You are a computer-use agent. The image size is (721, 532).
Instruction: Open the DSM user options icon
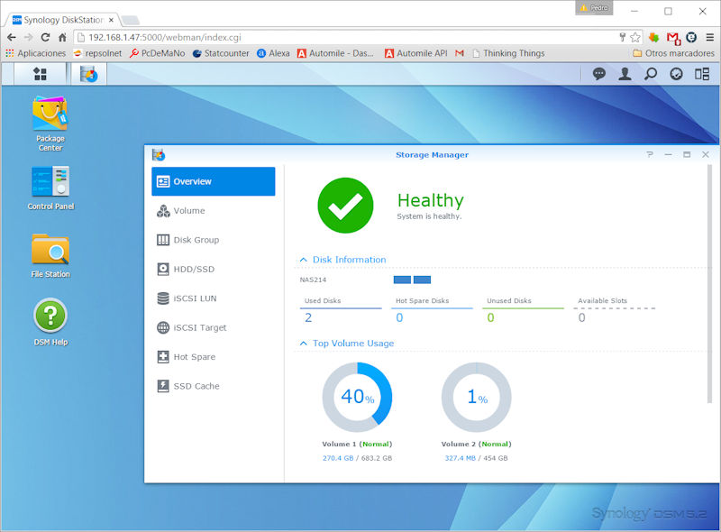click(x=625, y=74)
